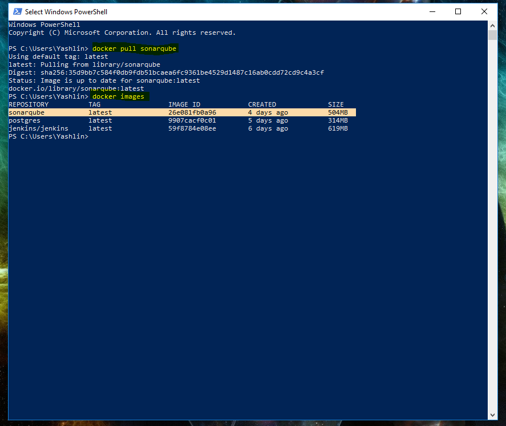The width and height of the screenshot is (506, 426).
Task: Click the sha256 digest line
Action: 166,72
